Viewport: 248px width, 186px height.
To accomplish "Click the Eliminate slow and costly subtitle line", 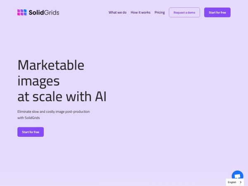I will coord(53,112).
